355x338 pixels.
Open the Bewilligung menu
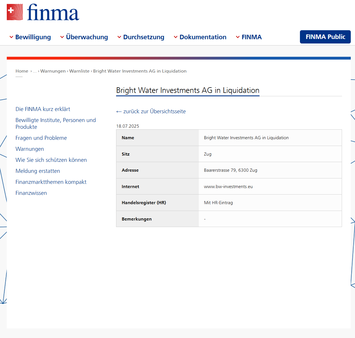[33, 37]
